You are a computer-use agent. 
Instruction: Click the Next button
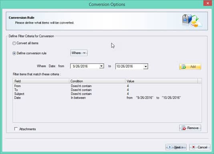(x=176, y=147)
